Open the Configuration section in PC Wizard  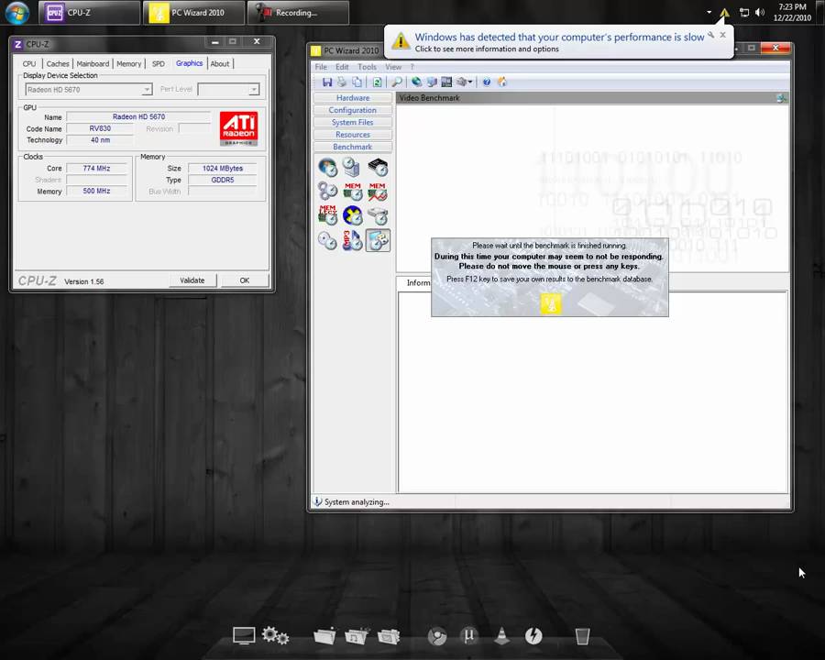353,110
